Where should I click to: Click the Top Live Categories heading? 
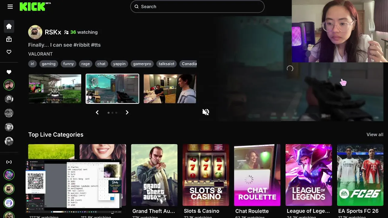56,134
